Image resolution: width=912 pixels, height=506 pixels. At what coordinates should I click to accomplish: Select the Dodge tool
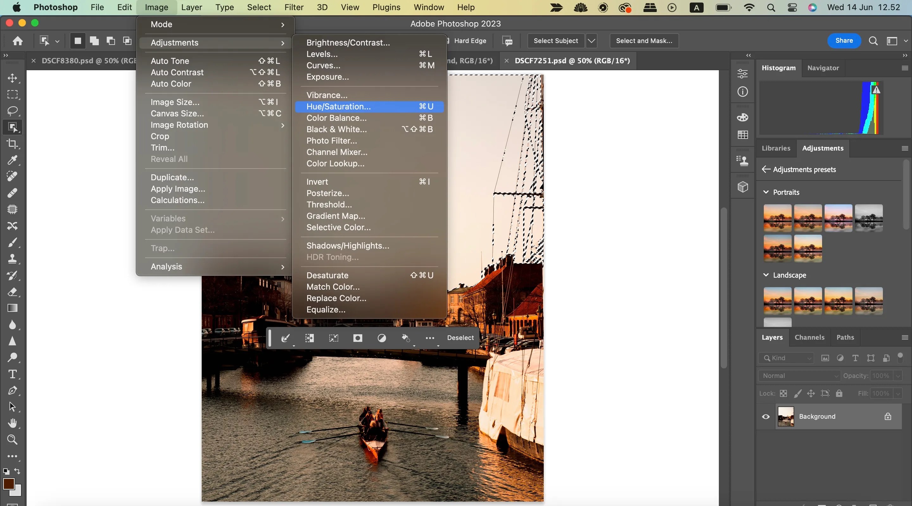(12, 357)
